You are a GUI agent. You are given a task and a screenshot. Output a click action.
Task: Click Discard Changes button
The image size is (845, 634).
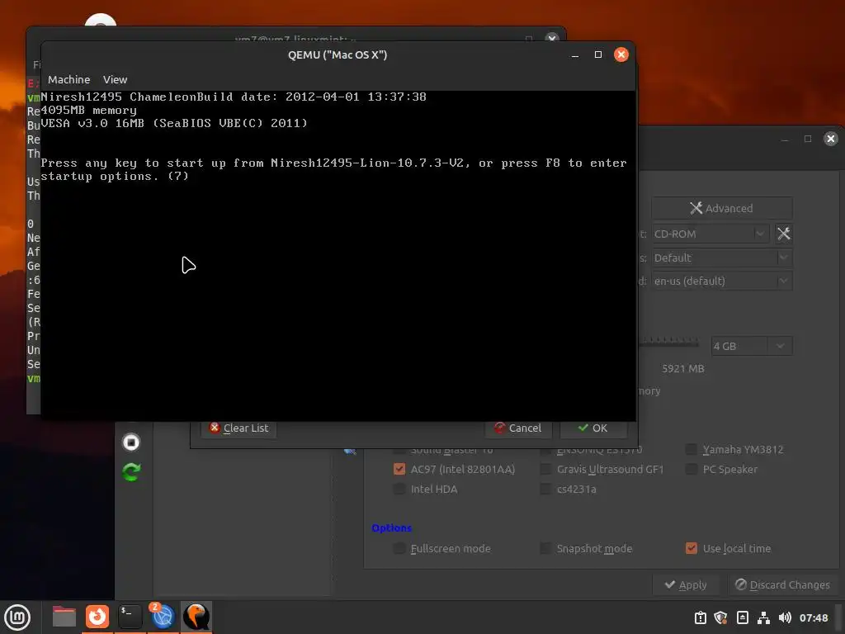click(782, 585)
